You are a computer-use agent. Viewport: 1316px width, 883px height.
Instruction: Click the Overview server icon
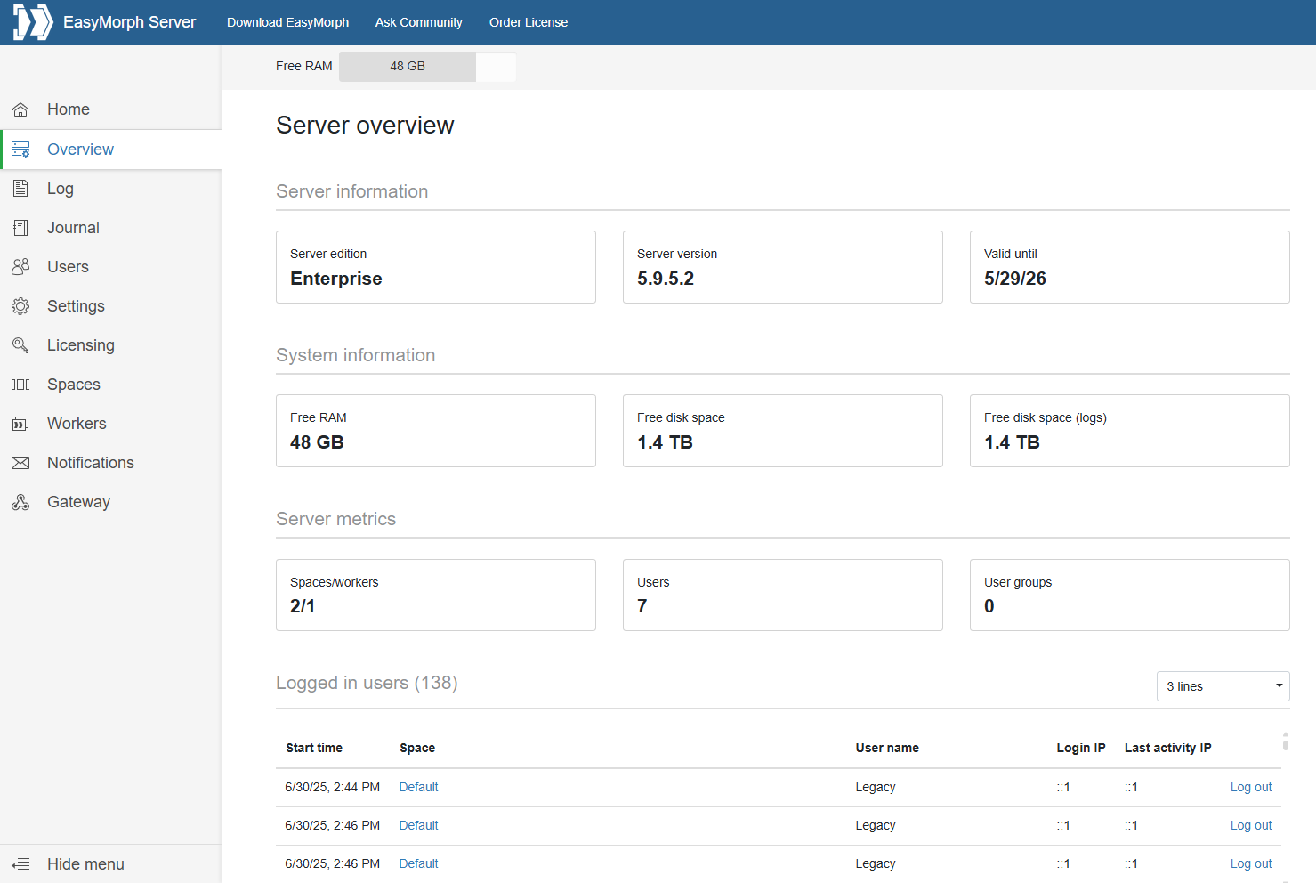20,150
